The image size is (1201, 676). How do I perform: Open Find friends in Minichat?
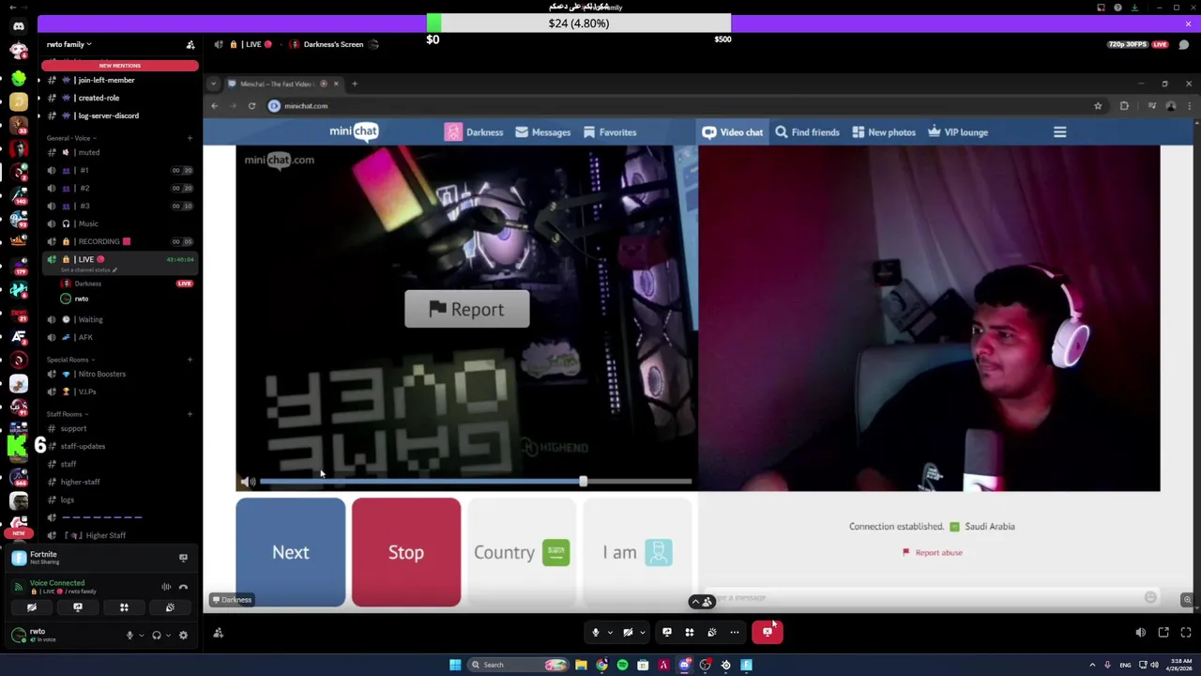807,132
